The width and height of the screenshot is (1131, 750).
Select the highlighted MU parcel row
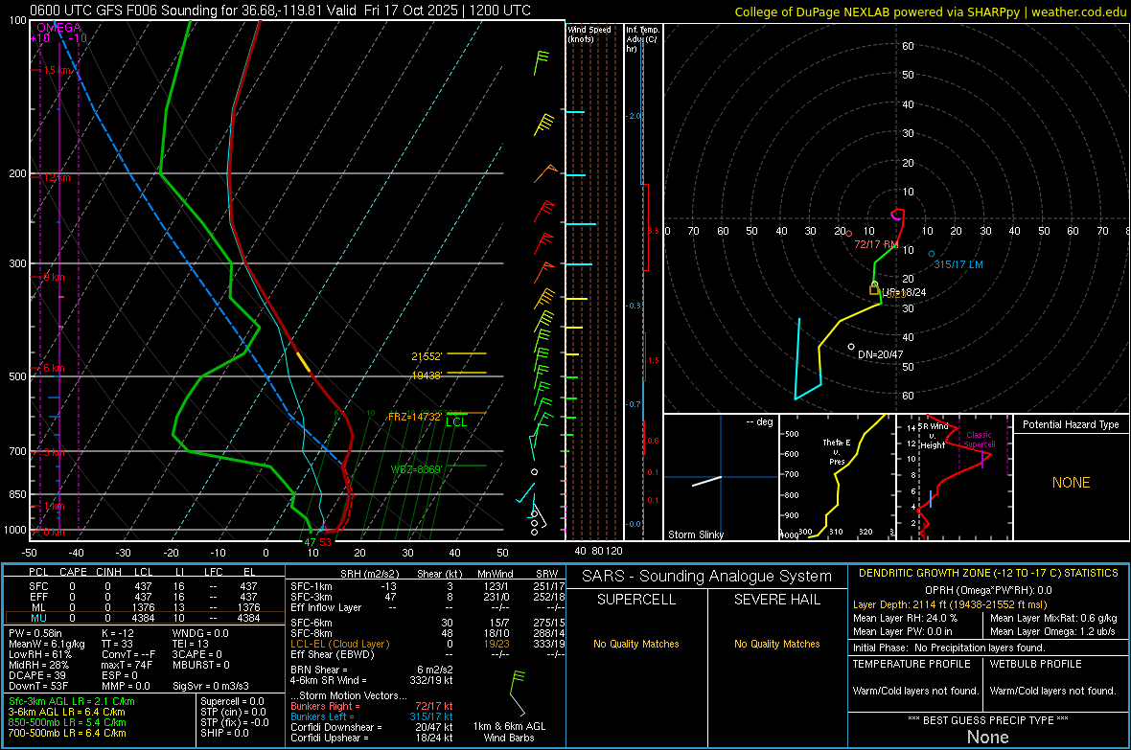click(x=143, y=618)
